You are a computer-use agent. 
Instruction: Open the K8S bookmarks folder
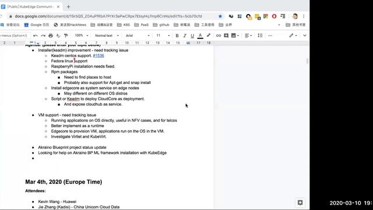pos(124,24)
